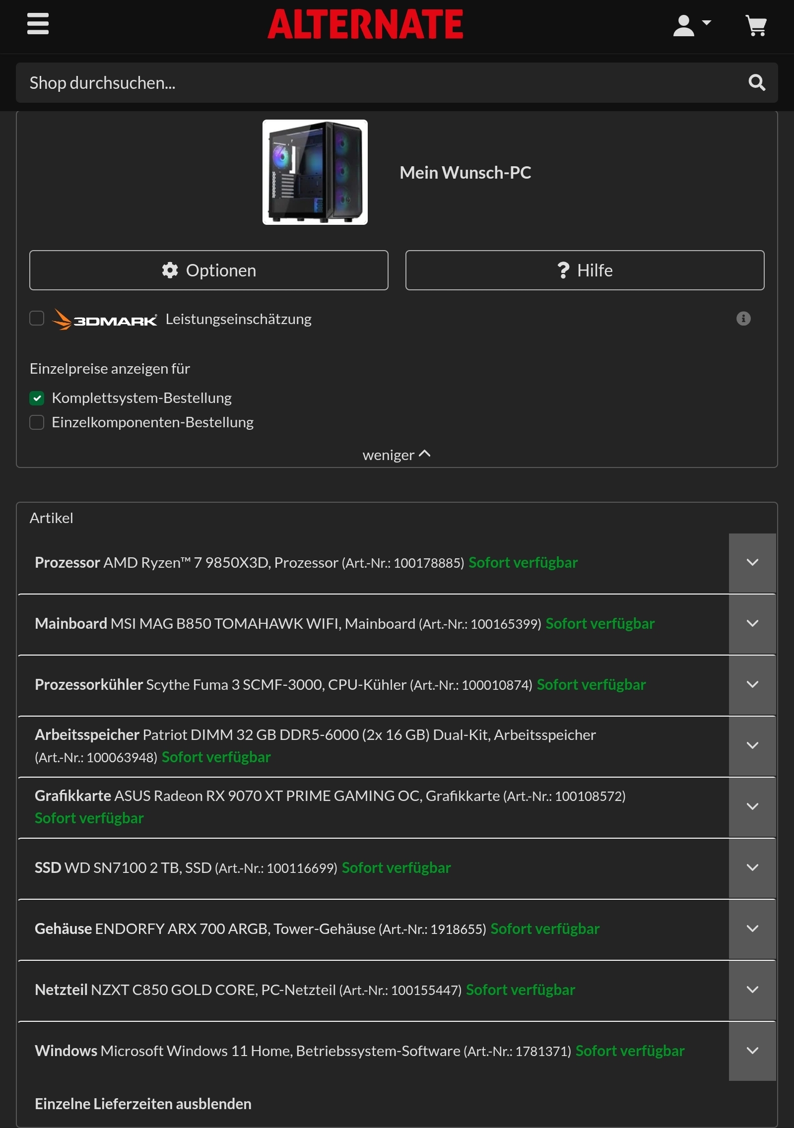794x1128 pixels.
Task: Click the 3DMark info icon
Action: point(743,319)
